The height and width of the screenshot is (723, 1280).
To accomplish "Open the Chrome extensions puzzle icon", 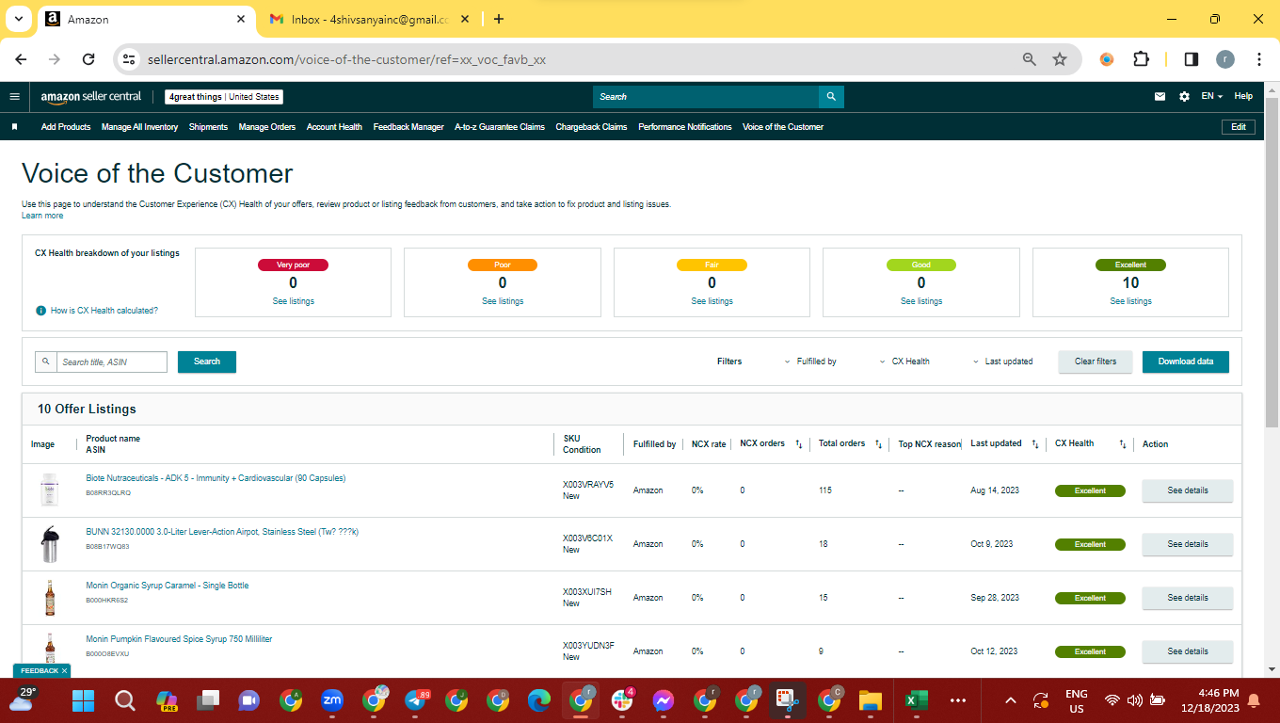I will tap(1141, 59).
